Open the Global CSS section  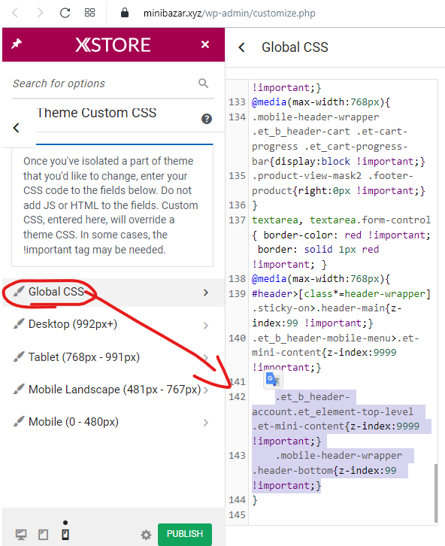click(x=114, y=292)
